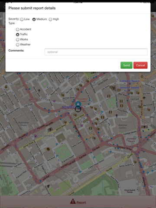Click National Gallery label on map
Image resolution: width=156 pixels, height=208 pixels.
click(123, 127)
